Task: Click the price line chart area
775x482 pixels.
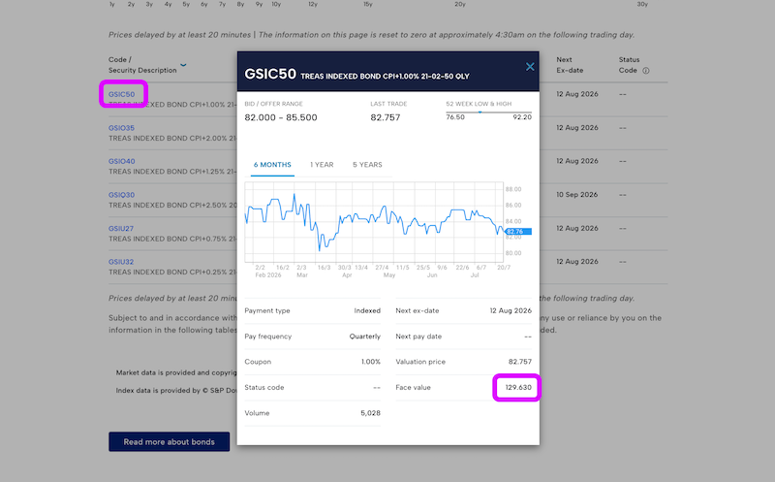Action: pos(374,222)
